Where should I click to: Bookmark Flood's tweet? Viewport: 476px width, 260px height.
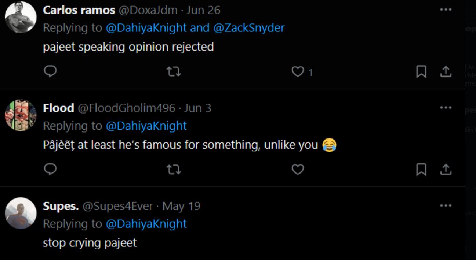pos(421,170)
